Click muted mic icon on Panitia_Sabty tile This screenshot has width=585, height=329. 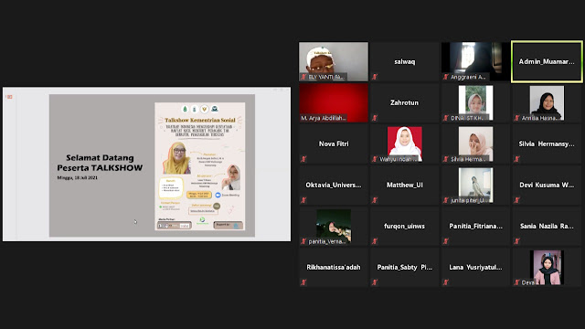point(375,282)
